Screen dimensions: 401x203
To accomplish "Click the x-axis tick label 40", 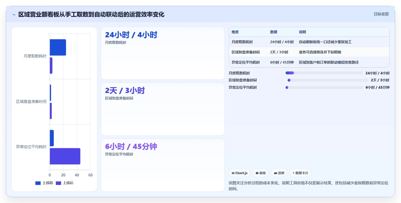I will click(77, 175).
